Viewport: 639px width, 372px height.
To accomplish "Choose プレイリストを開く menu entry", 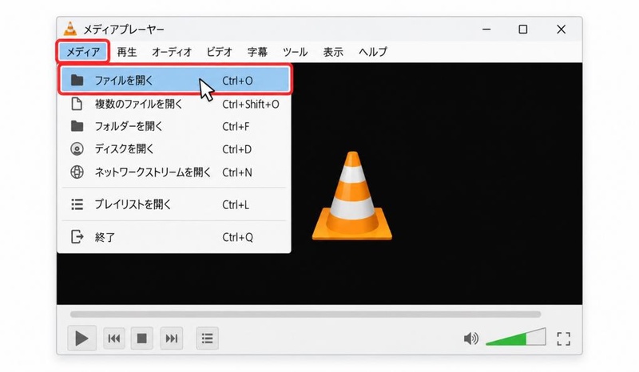I will 175,204.
